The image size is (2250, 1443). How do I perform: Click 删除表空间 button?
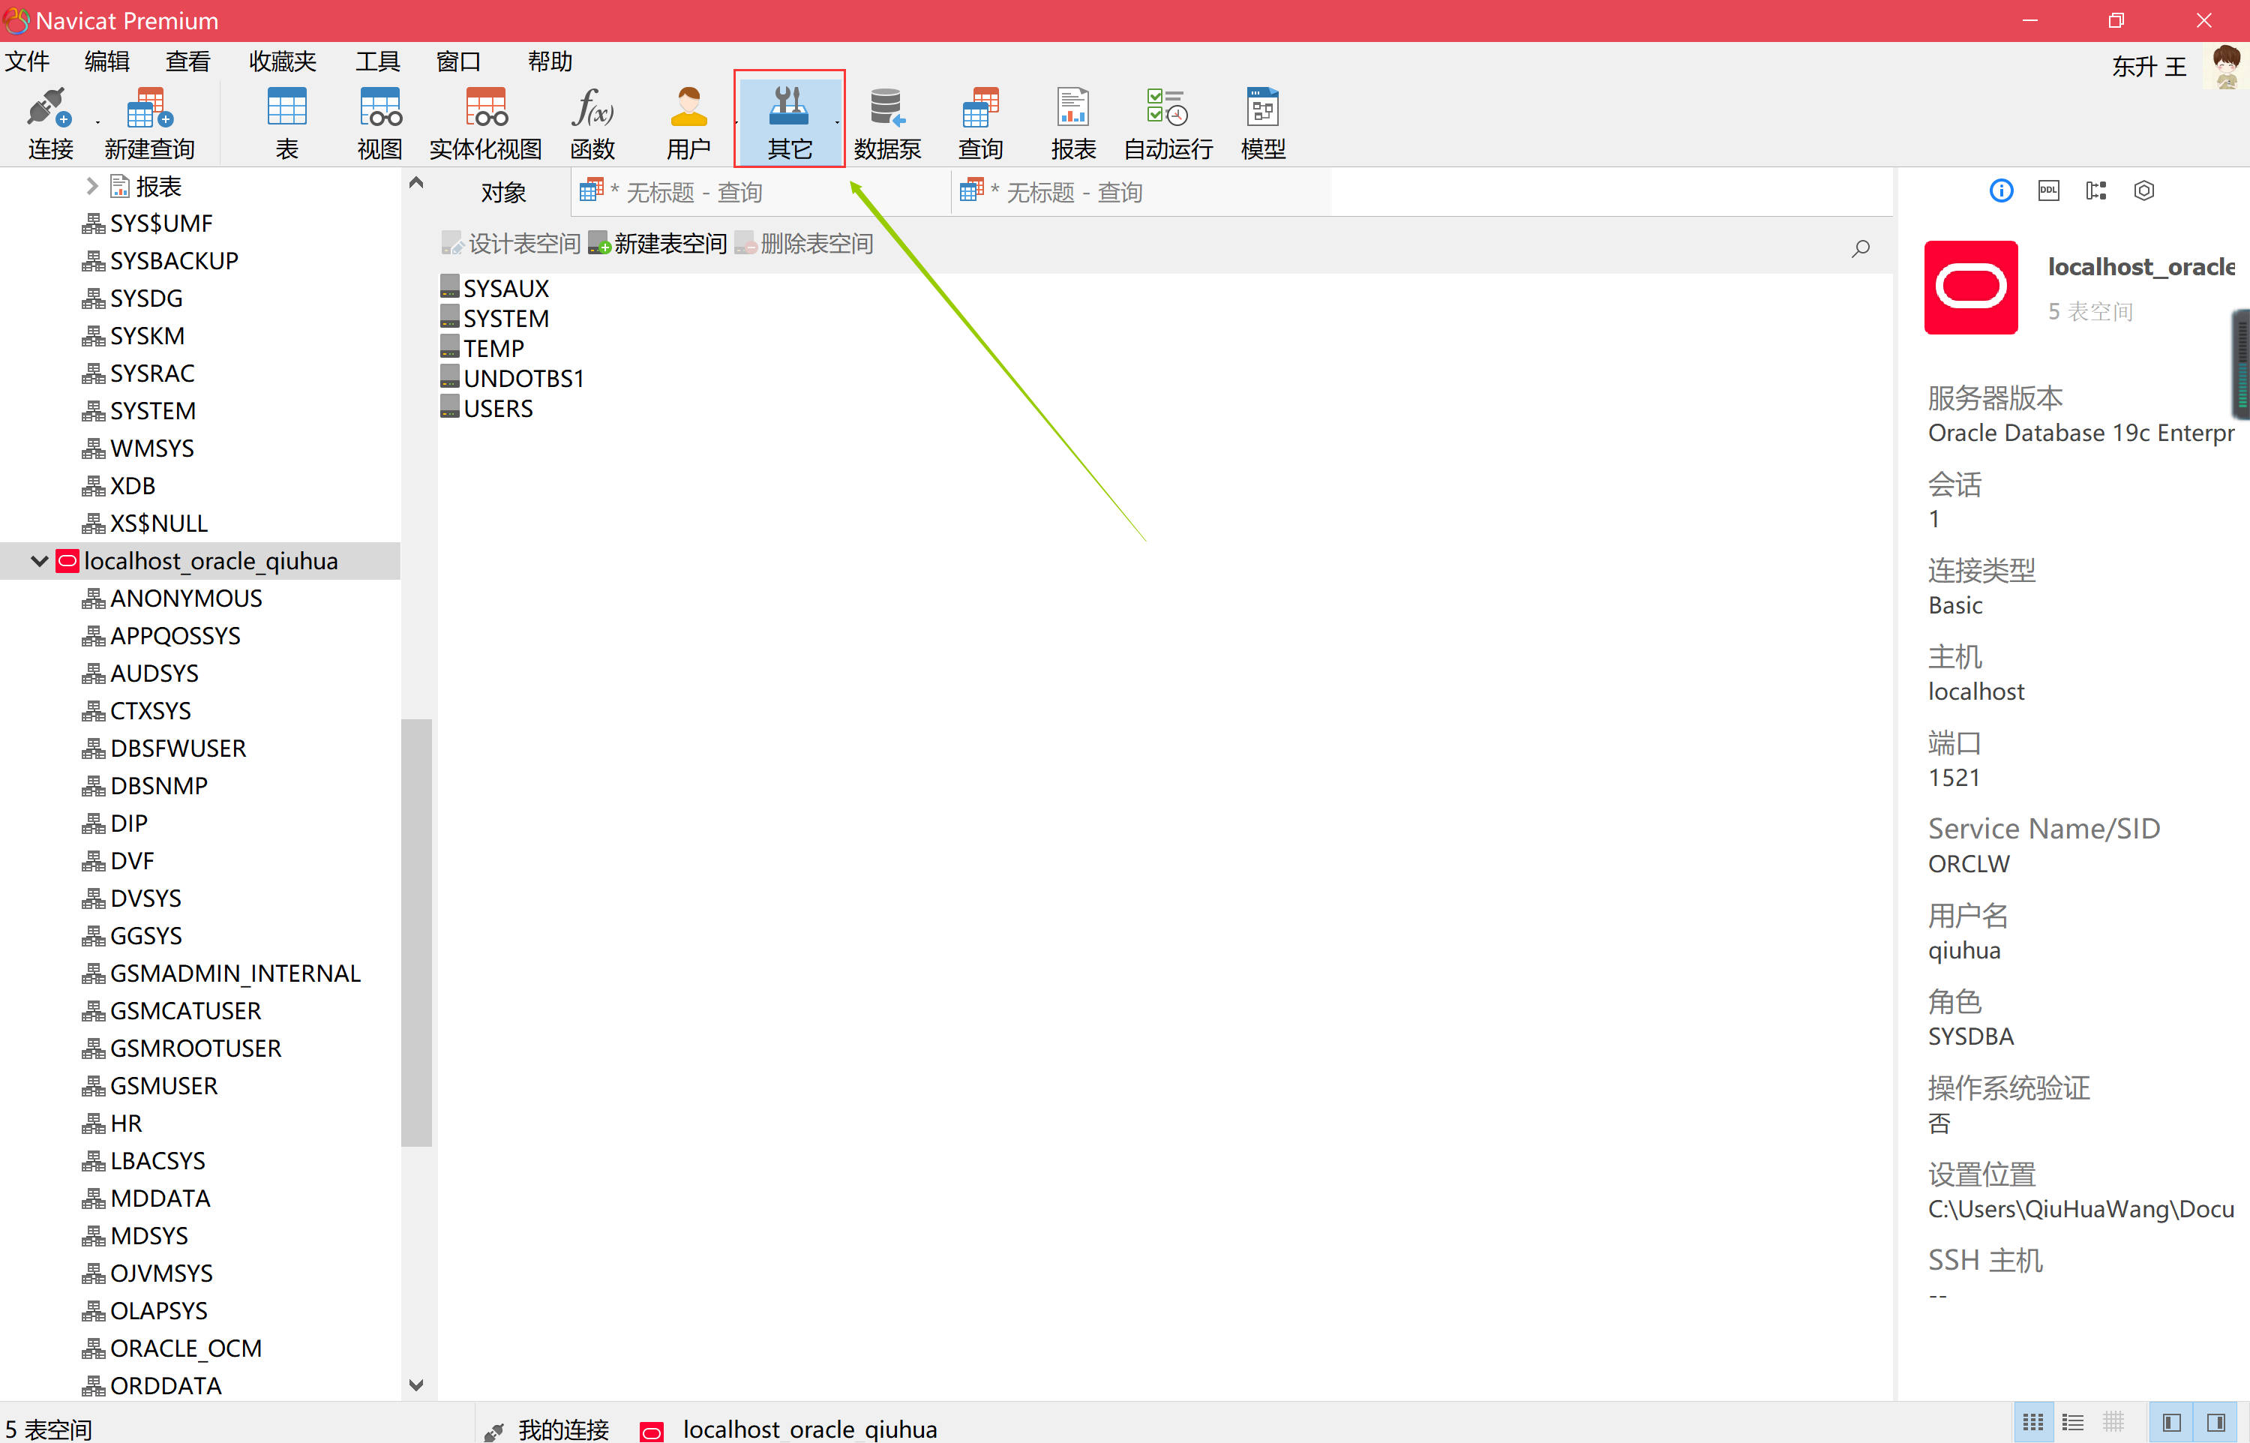(x=804, y=244)
